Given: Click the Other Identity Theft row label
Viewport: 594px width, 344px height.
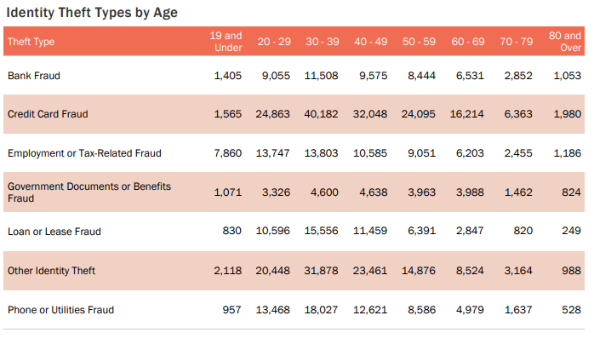Looking at the screenshot, I should coord(51,271).
